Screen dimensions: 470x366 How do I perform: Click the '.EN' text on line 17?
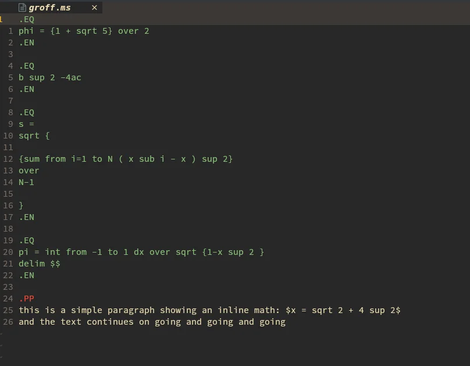[26, 217]
